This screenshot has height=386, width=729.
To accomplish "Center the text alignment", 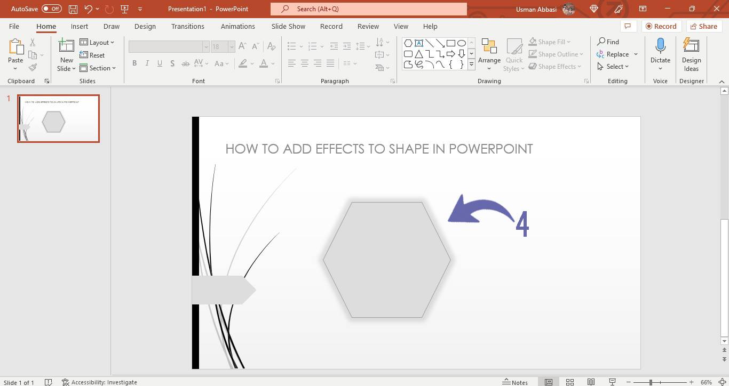I will coord(304,63).
